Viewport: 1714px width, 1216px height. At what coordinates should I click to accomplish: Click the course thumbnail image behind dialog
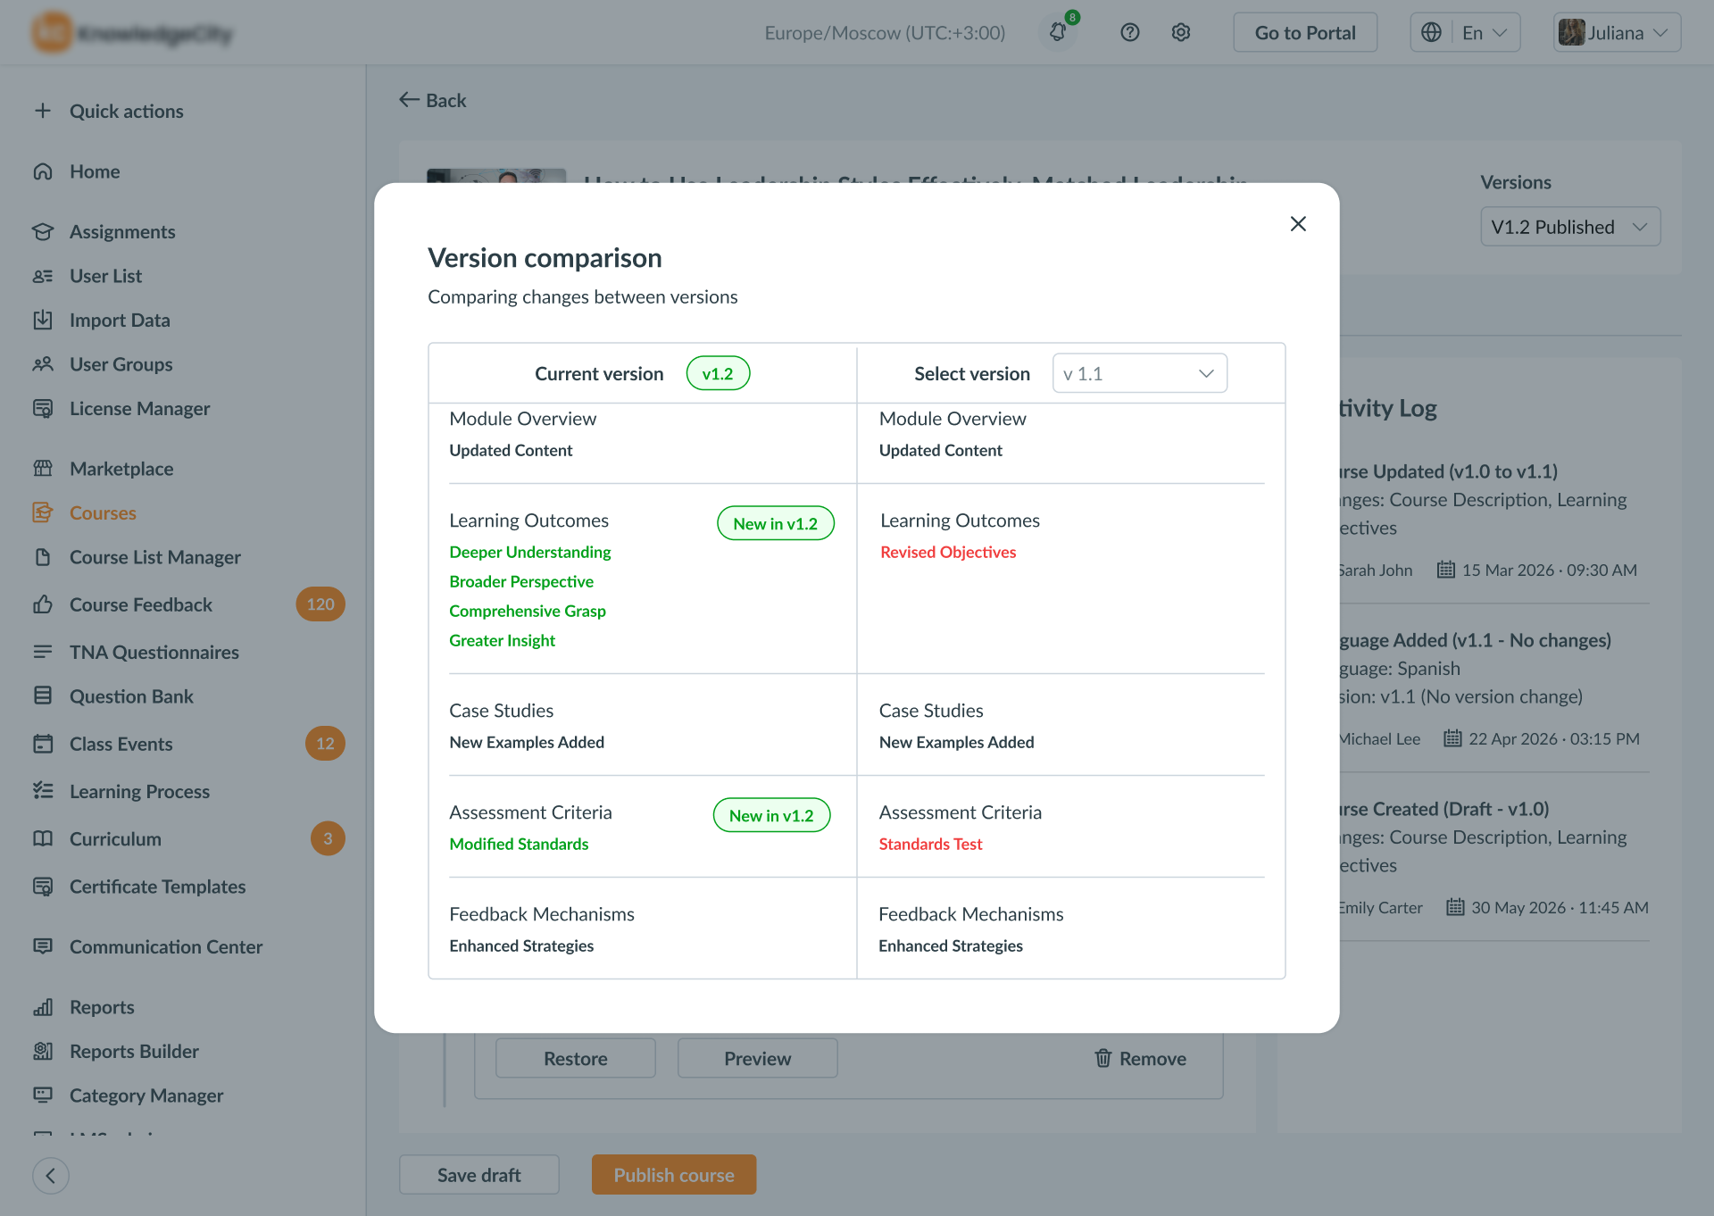click(496, 176)
